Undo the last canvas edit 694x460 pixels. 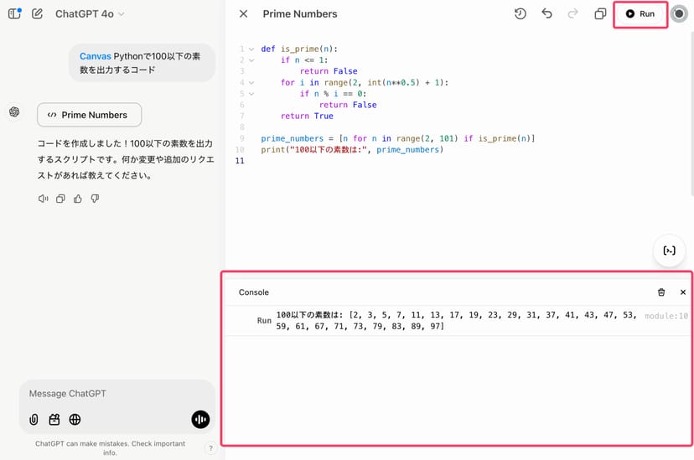[546, 14]
